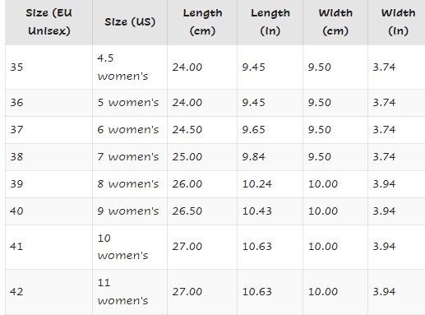Select the Length (cm) header cell
Screen dimensions: 425x315
(x=202, y=22)
